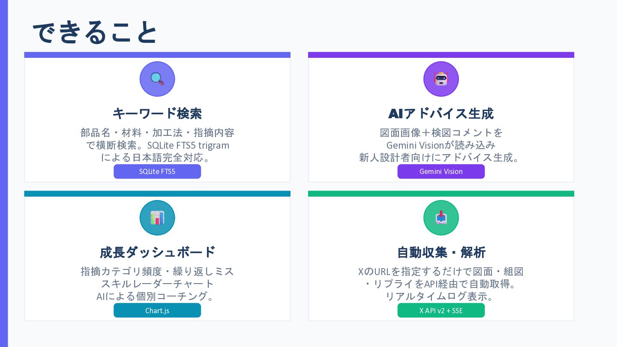The width and height of the screenshot is (617, 347).
Task: Select the 成長ダッシュボード card heading
Action: coord(157,252)
